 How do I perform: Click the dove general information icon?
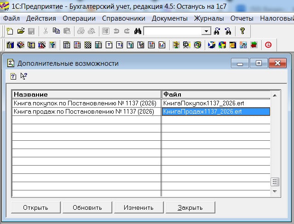click(212, 45)
